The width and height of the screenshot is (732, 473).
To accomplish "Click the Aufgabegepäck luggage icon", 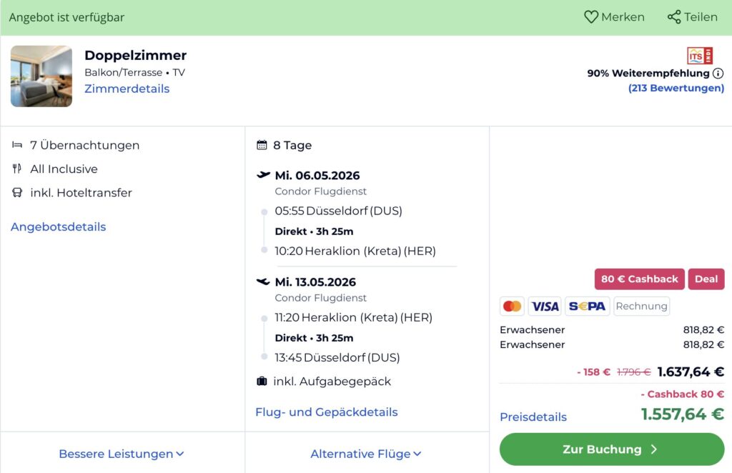I will pyautogui.click(x=262, y=381).
